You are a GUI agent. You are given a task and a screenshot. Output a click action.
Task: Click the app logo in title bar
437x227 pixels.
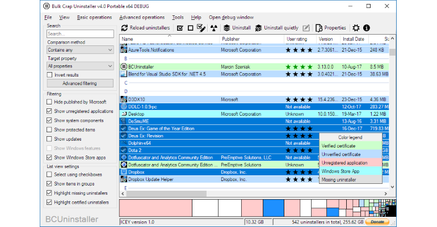(47, 6)
